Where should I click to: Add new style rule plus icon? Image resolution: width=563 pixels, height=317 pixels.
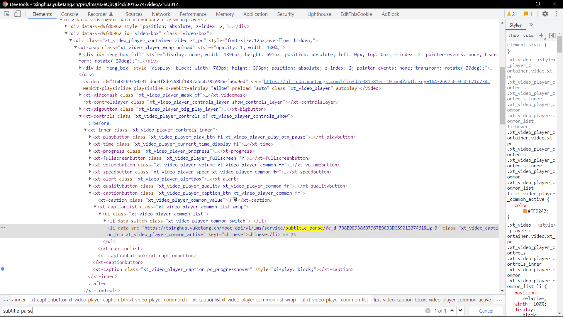pyautogui.click(x=541, y=36)
